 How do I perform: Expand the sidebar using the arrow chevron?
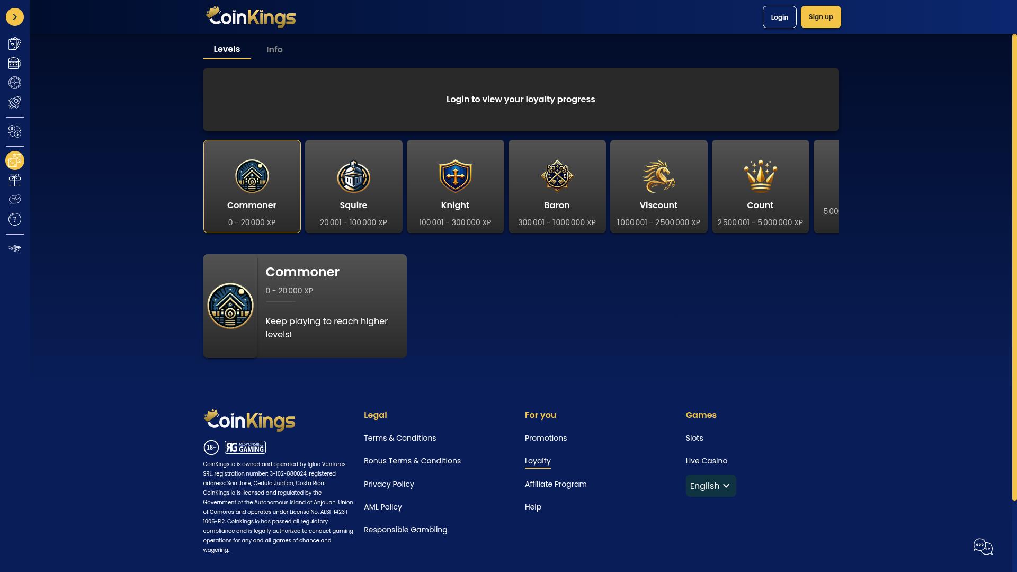click(x=14, y=16)
